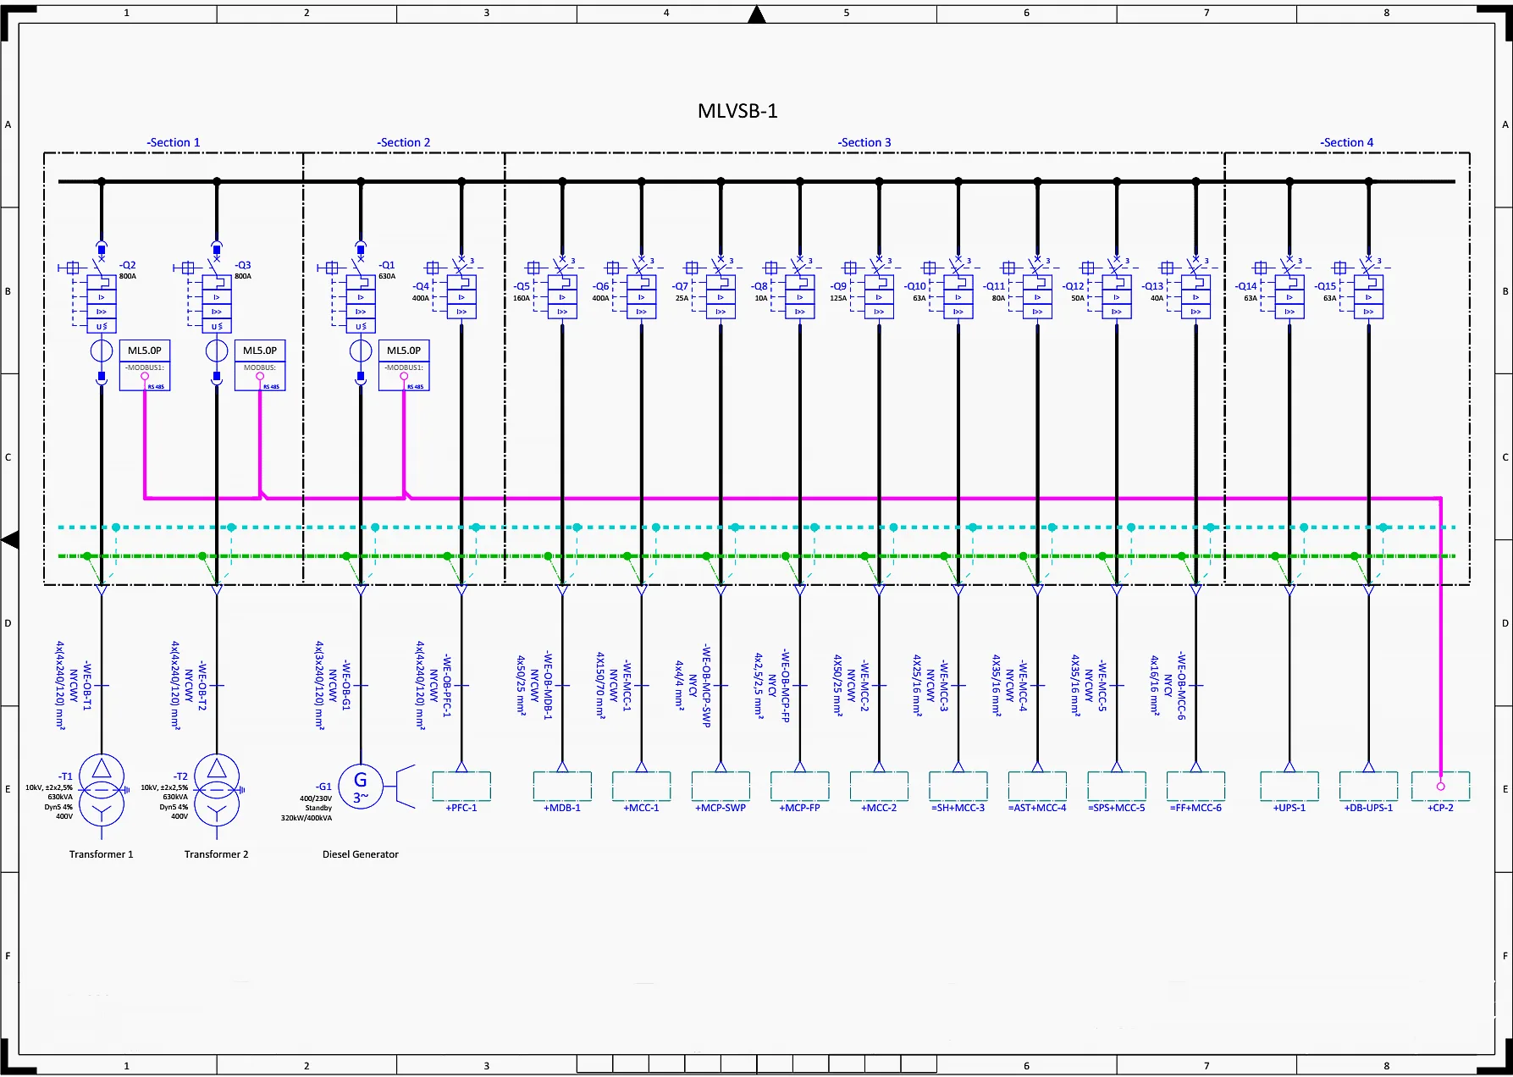The height and width of the screenshot is (1077, 1513).
Task: Click the Diesel Generator G symbol
Action: click(361, 787)
